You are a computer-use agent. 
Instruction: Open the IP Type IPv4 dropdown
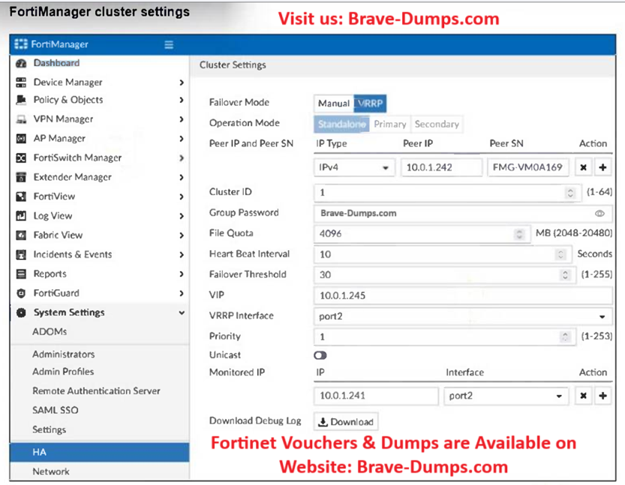(x=354, y=167)
